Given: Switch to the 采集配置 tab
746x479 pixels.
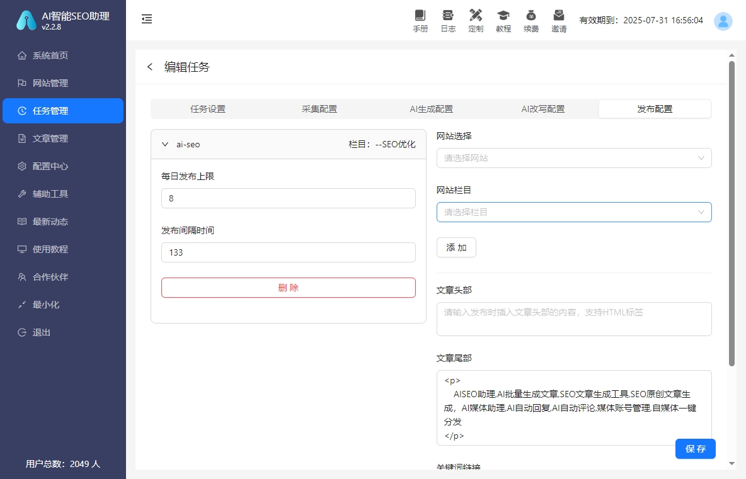Looking at the screenshot, I should 319,108.
